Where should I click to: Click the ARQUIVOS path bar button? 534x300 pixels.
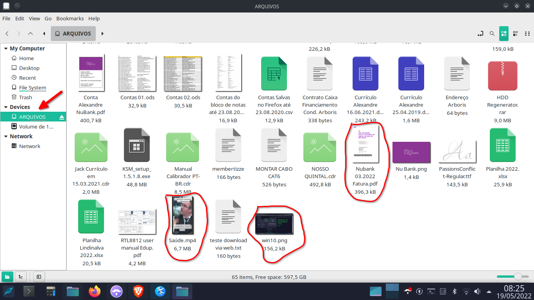point(73,34)
